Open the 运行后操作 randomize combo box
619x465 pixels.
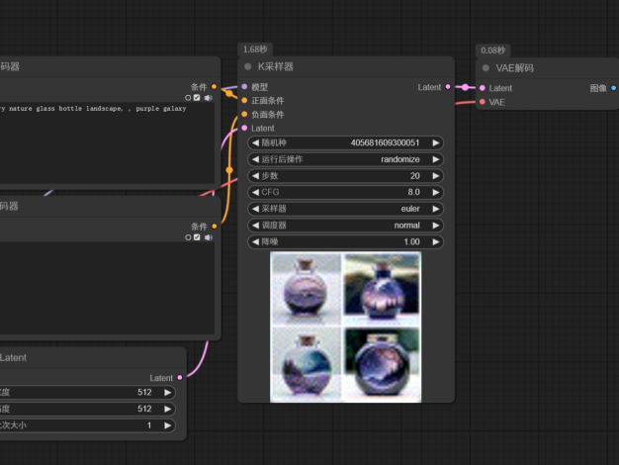(345, 159)
